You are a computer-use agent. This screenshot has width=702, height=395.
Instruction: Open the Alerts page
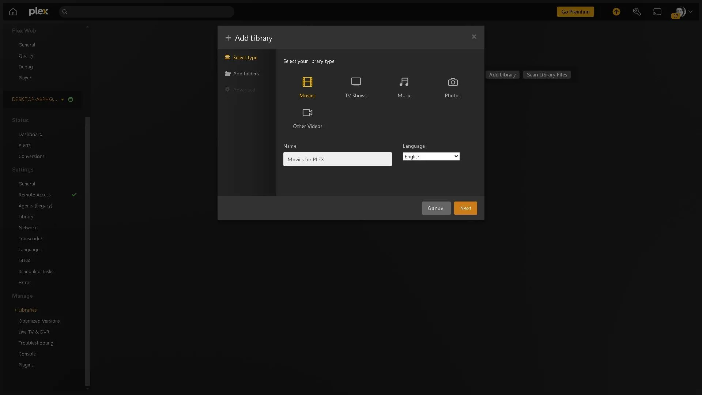coord(24,145)
